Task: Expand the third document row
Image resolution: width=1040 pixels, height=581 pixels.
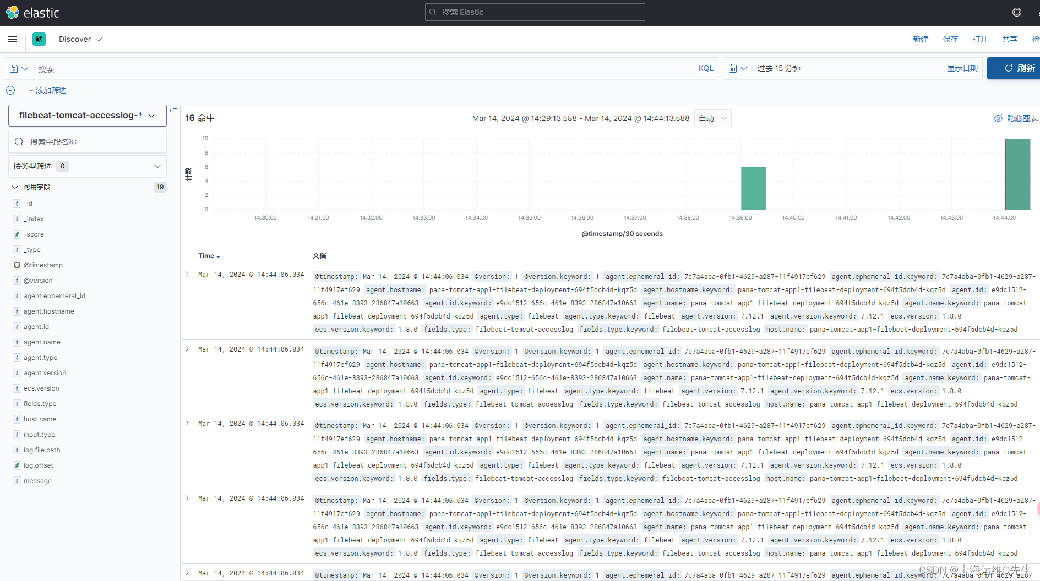Action: (187, 423)
